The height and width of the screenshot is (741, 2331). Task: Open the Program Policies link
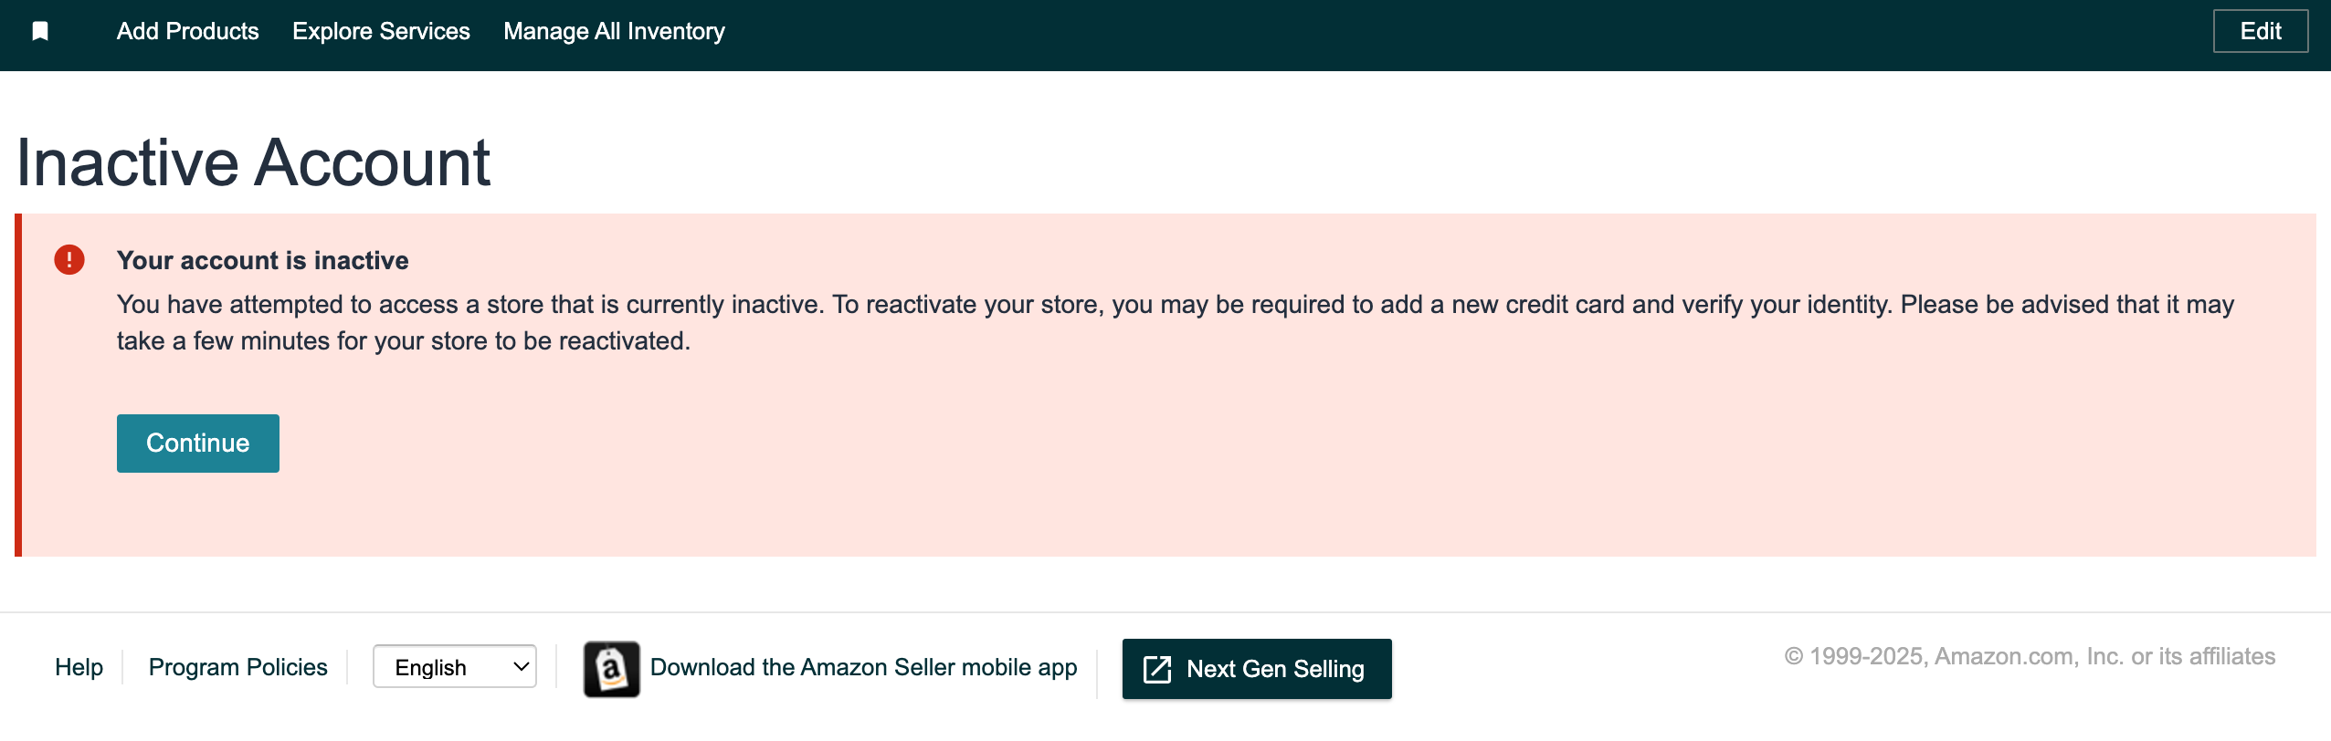(237, 667)
